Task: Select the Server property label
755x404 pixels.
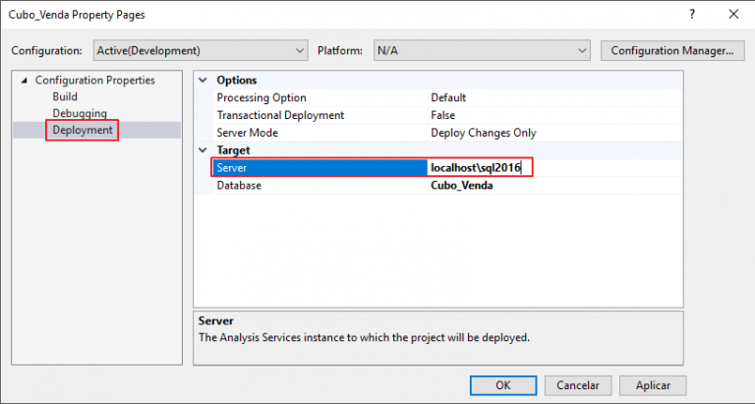Action: coord(232,168)
